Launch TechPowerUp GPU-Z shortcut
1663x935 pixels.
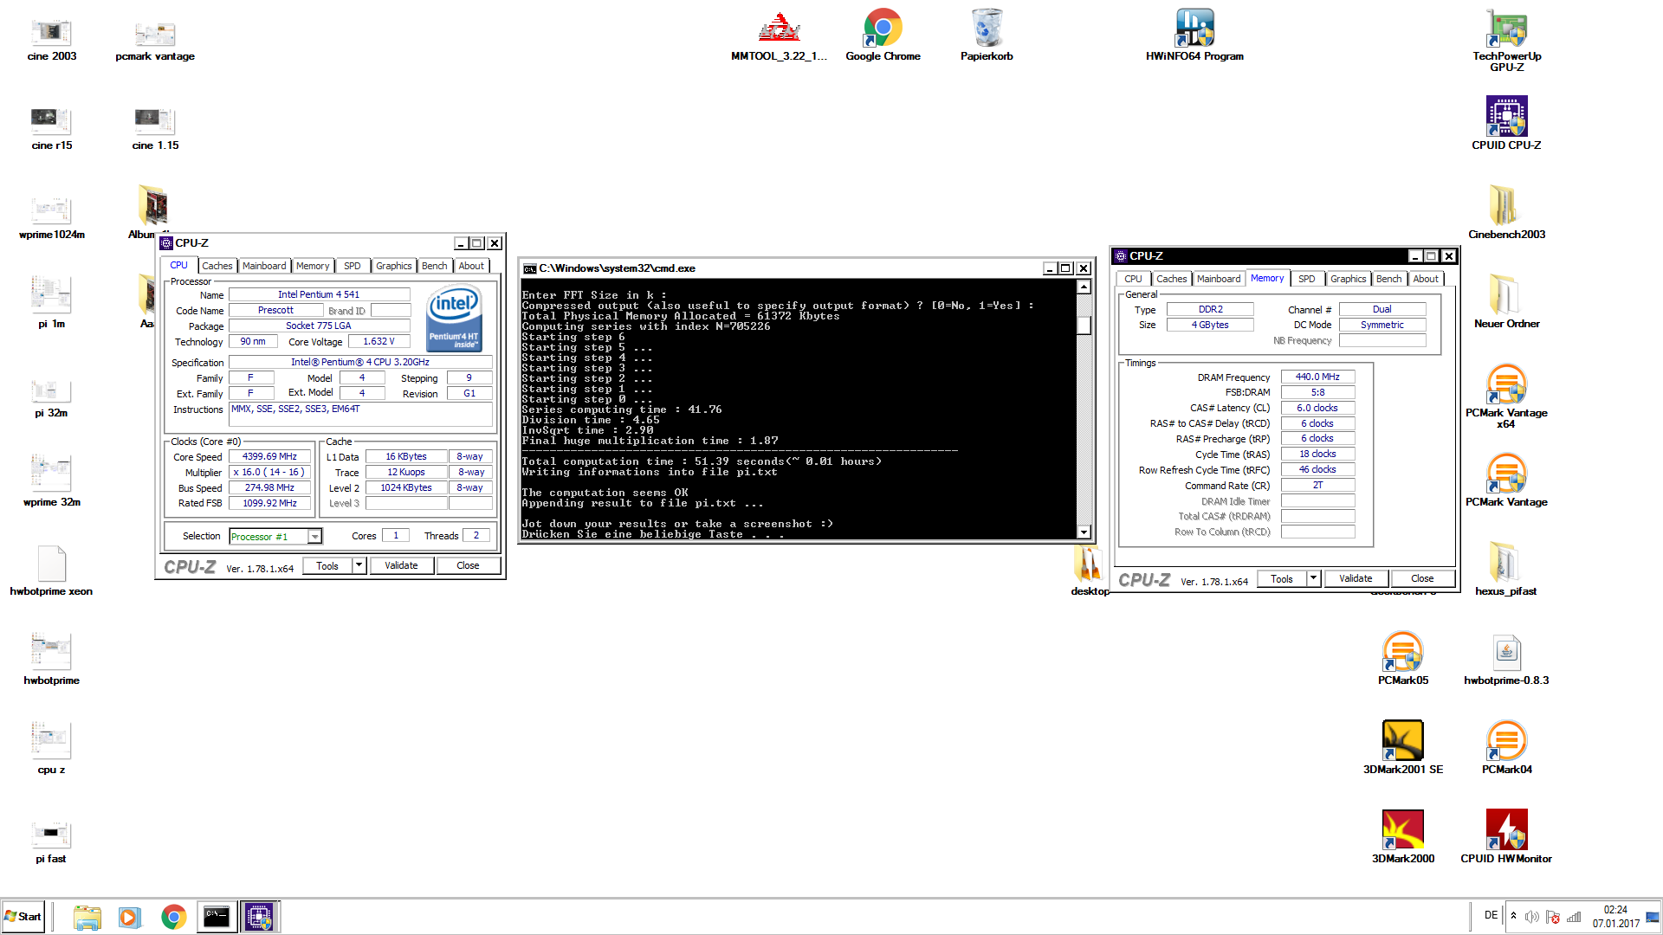[1506, 41]
